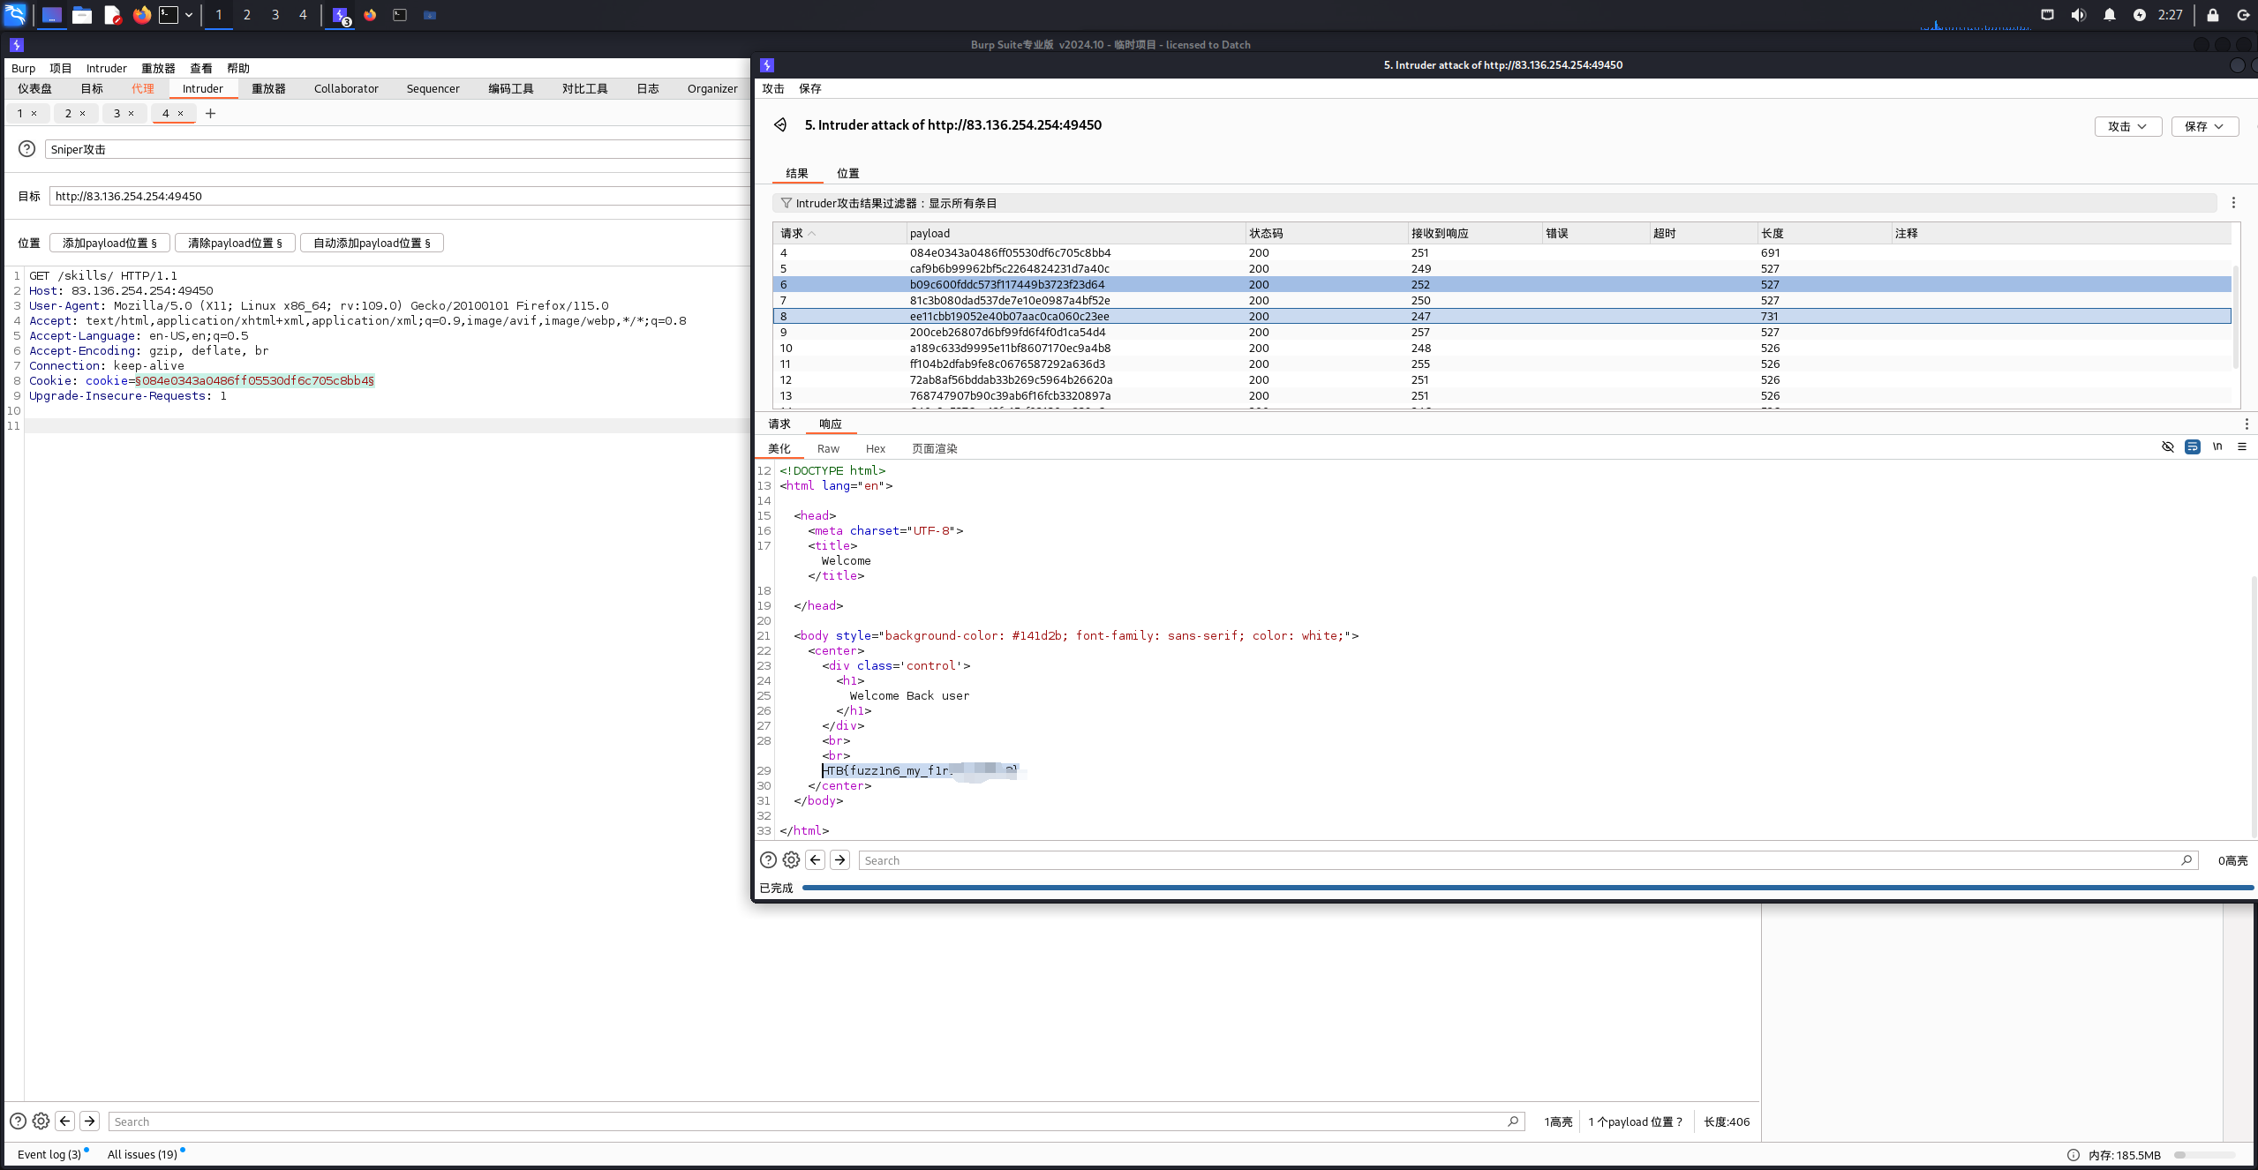Open results filter kebab menu
The image size is (2258, 1170).
click(2233, 203)
